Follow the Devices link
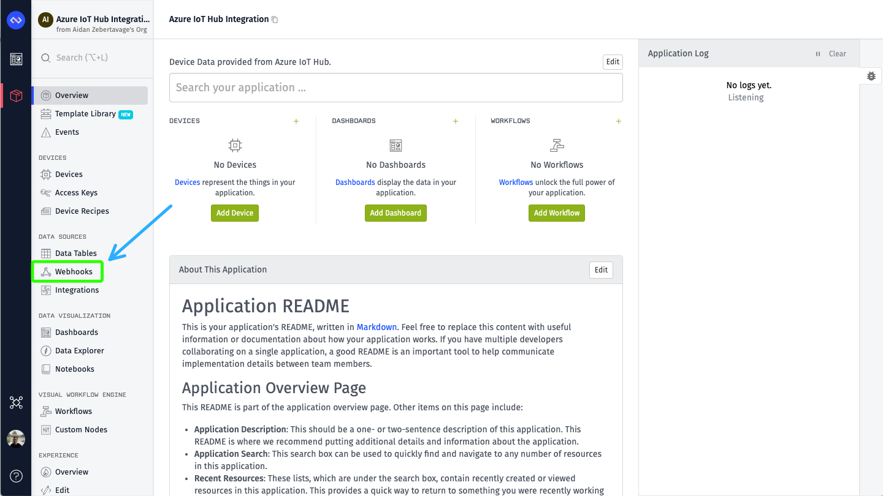 point(187,182)
